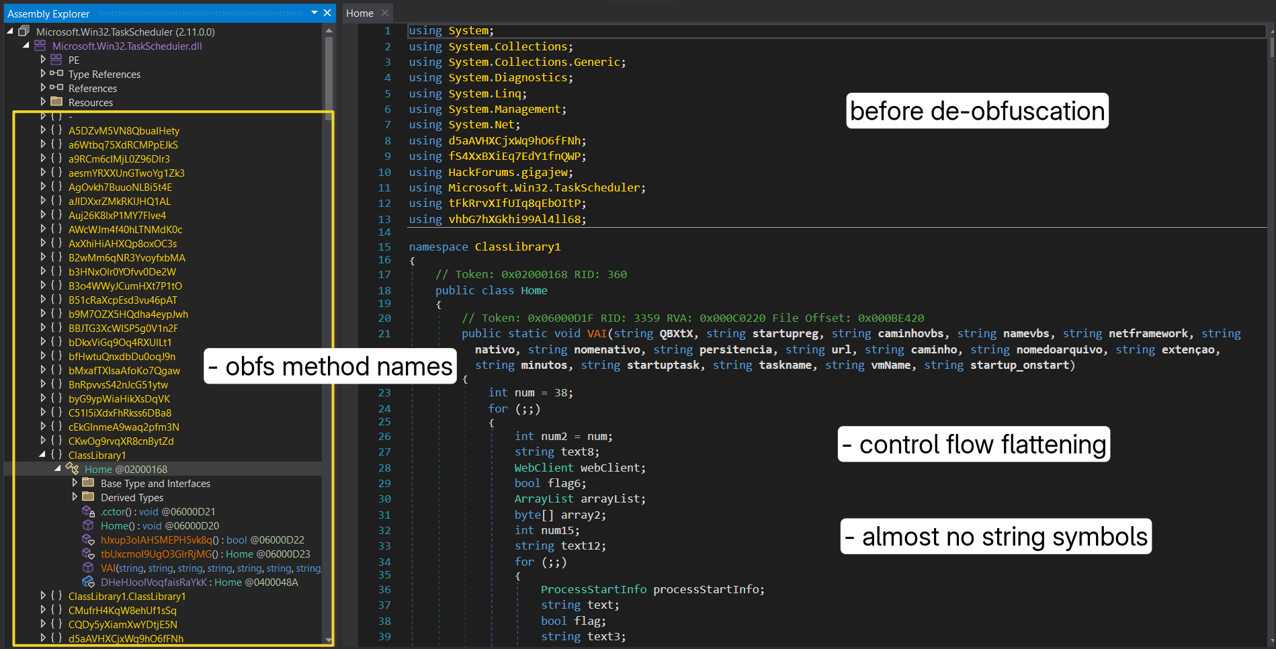The image size is (1276, 649).
Task: Click the Type References icon
Action: click(56, 74)
